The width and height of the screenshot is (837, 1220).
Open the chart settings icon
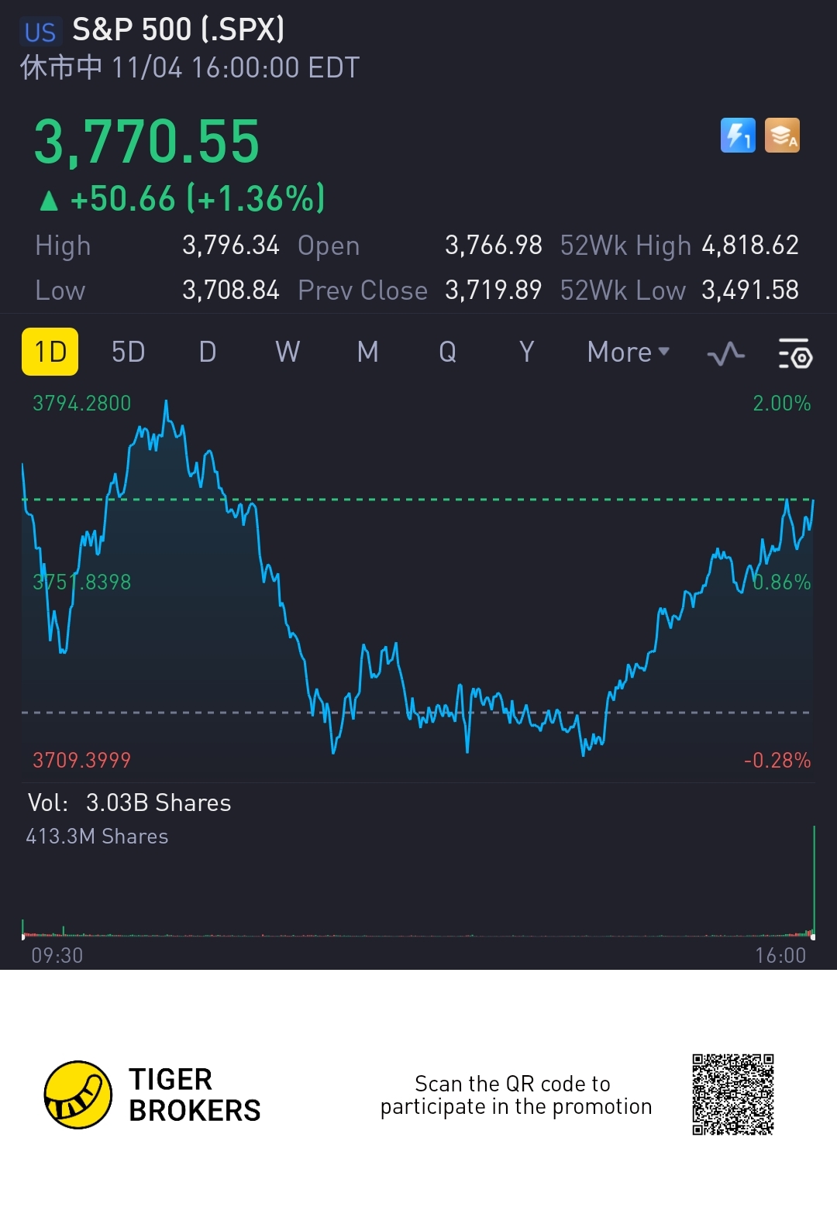tap(794, 353)
